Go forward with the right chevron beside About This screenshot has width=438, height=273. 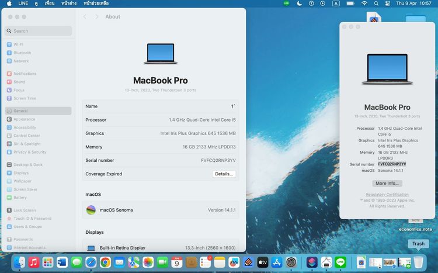[x=96, y=17]
